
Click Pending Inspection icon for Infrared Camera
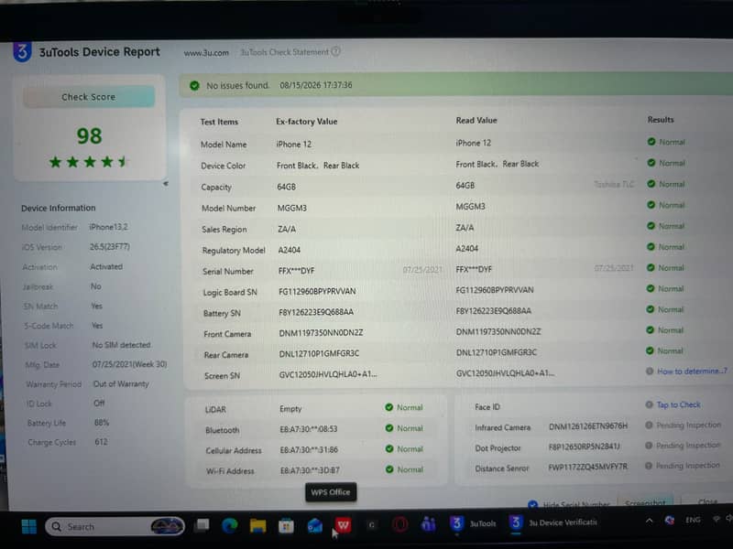coord(649,425)
